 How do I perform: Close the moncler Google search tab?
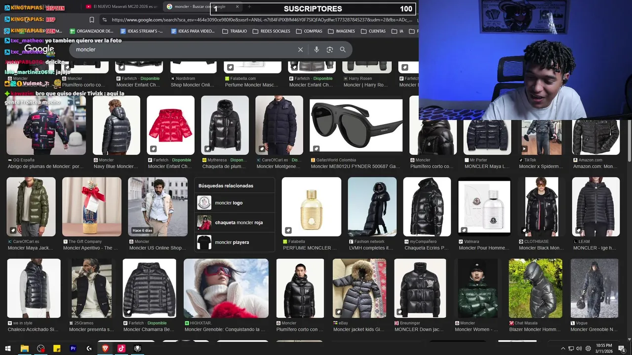[237, 7]
